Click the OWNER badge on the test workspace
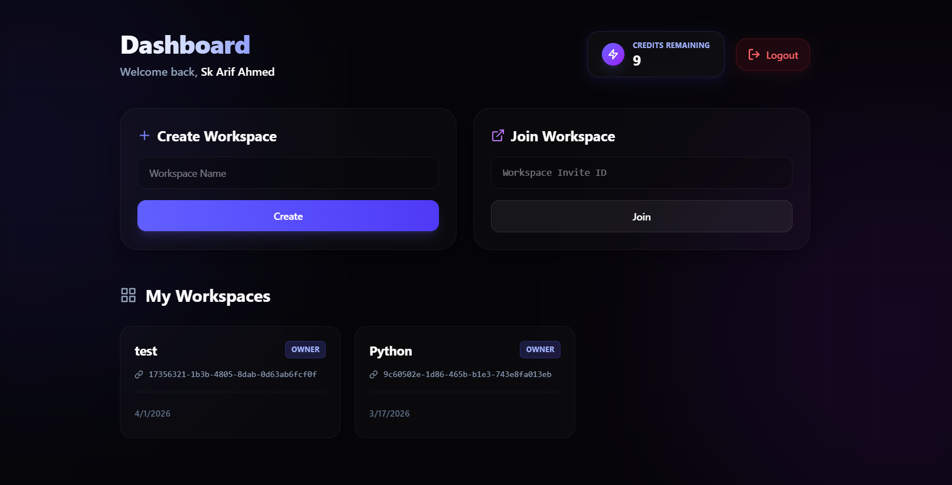952x485 pixels. coord(305,349)
